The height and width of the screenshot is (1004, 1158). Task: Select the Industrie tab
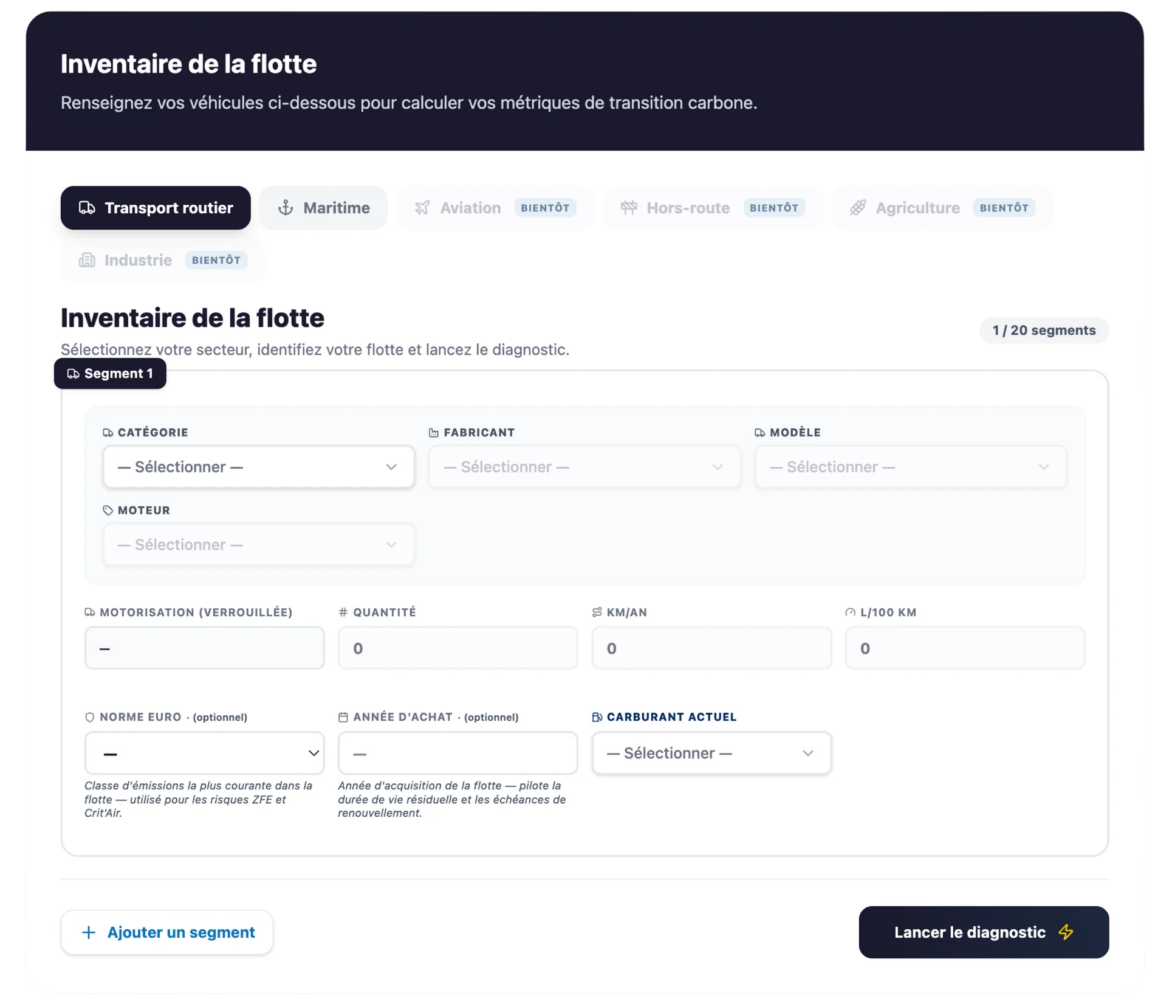tap(162, 260)
